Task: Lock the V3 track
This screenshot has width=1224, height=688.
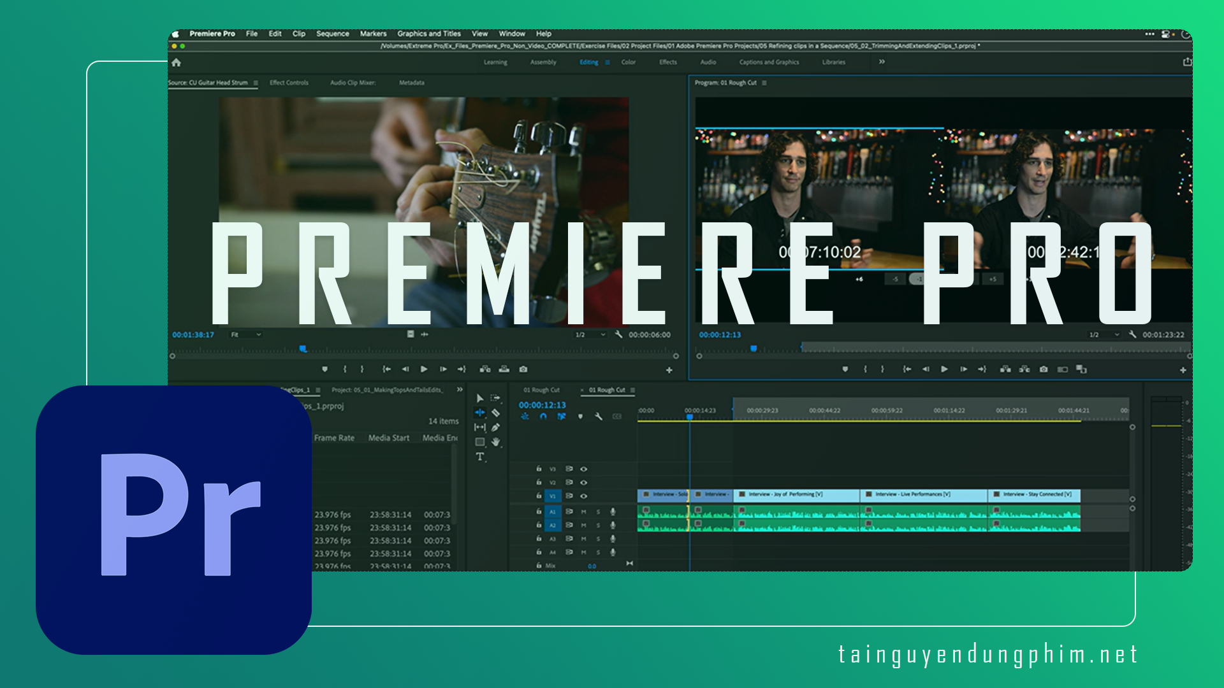Action: click(x=539, y=469)
